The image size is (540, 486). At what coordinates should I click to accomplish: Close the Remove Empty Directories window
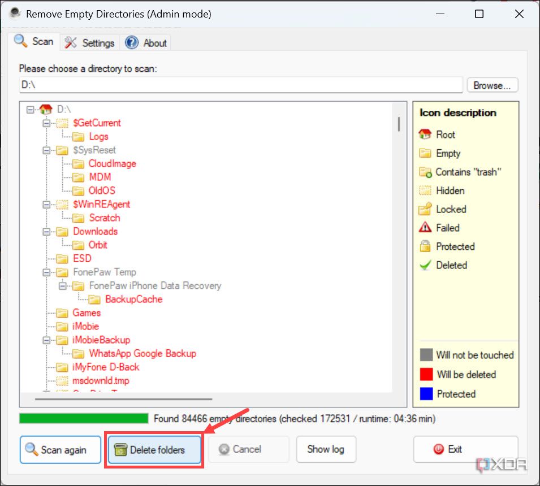(519, 14)
